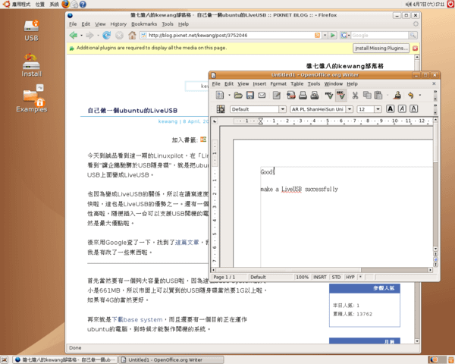Click the Go green arrow in Firefox
Image resolution: width=455 pixels, height=364 pixels.
pyautogui.click(x=333, y=36)
